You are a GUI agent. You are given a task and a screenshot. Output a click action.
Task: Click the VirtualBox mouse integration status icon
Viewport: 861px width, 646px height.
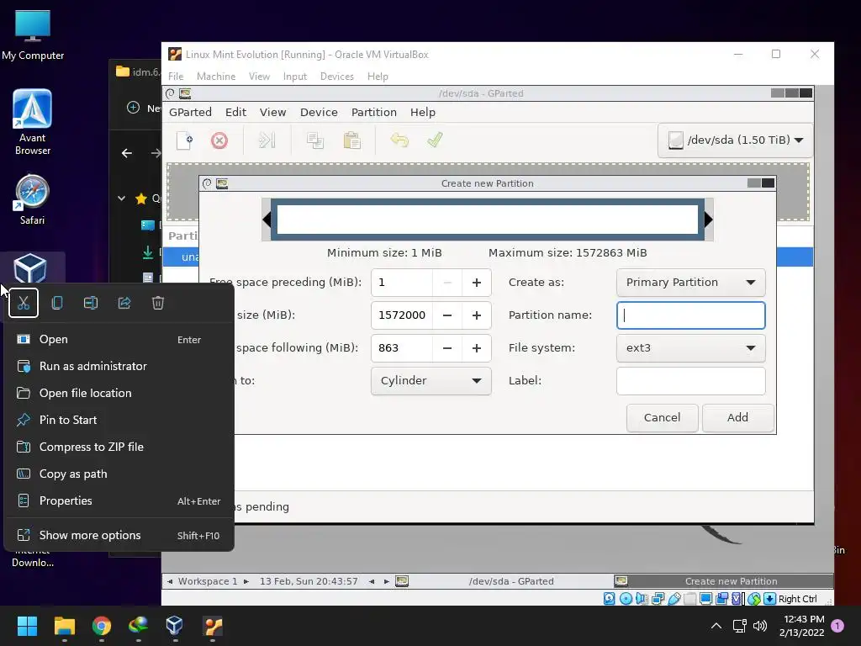tap(754, 599)
